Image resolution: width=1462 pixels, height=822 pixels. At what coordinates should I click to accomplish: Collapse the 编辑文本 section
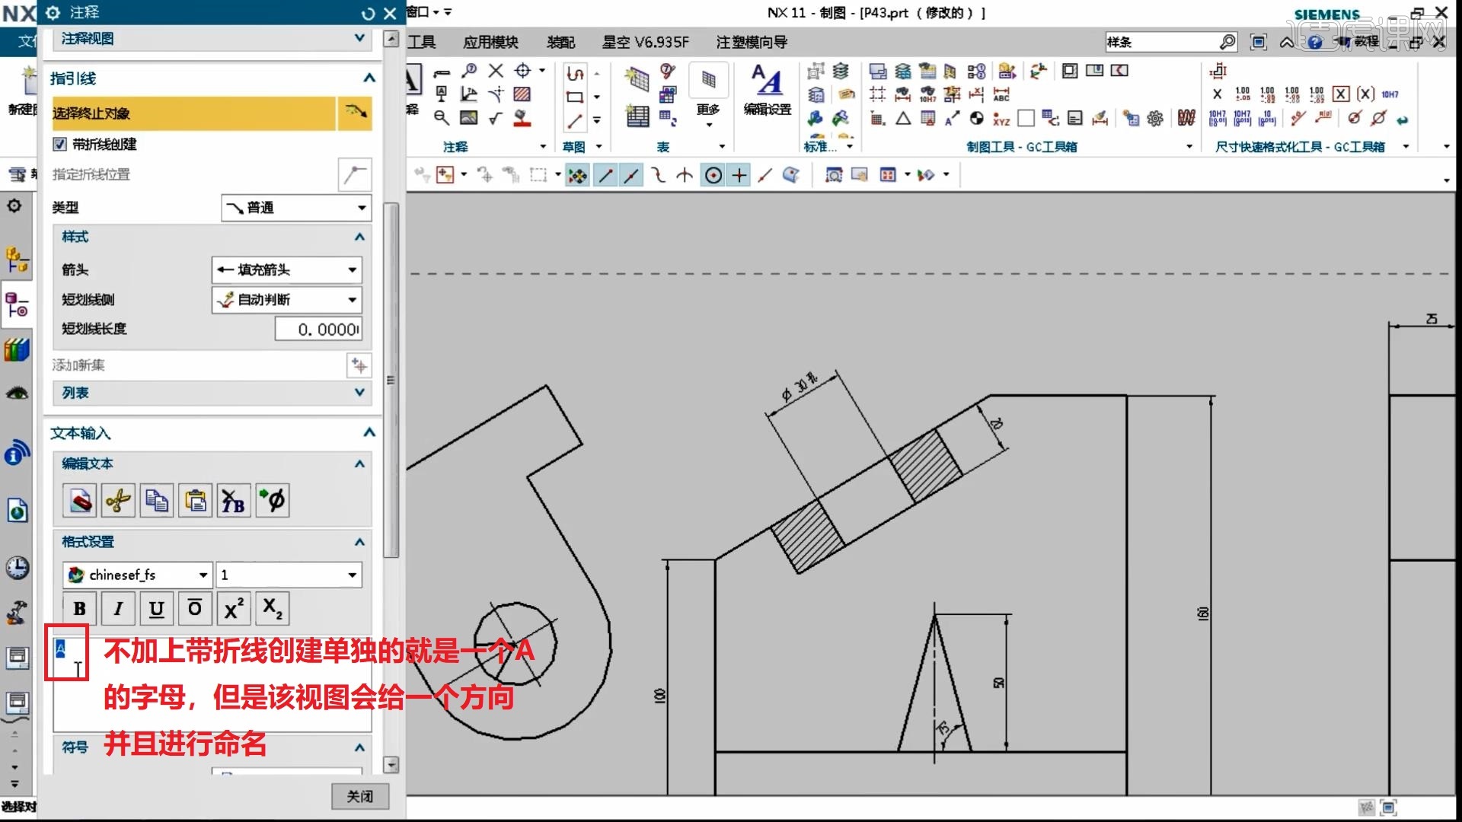pyautogui.click(x=359, y=464)
